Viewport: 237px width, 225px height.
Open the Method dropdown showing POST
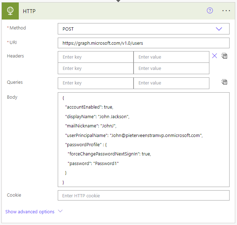click(x=143, y=29)
